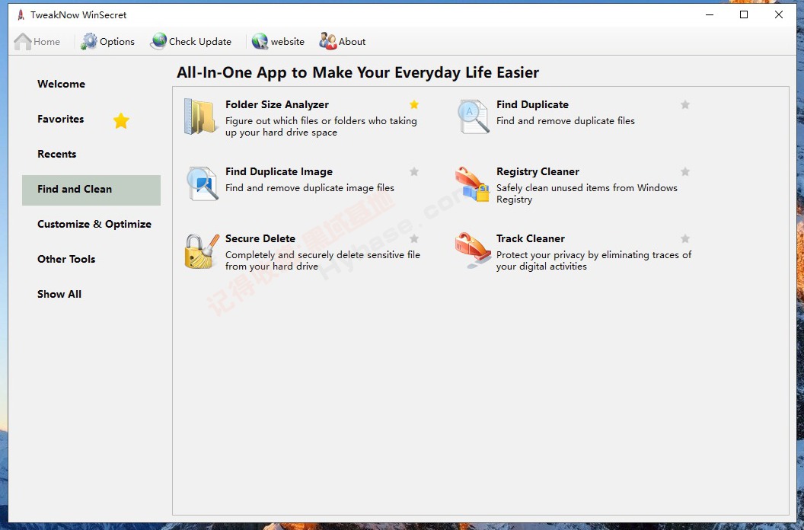
Task: Click the Home house icon
Action: 23,42
